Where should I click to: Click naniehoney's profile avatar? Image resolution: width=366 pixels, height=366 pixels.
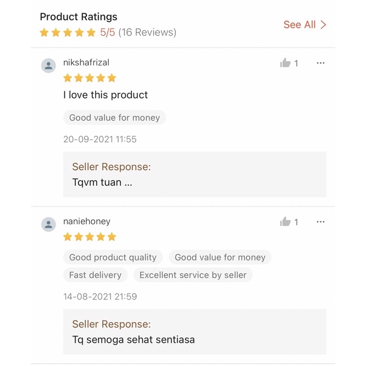click(x=49, y=224)
